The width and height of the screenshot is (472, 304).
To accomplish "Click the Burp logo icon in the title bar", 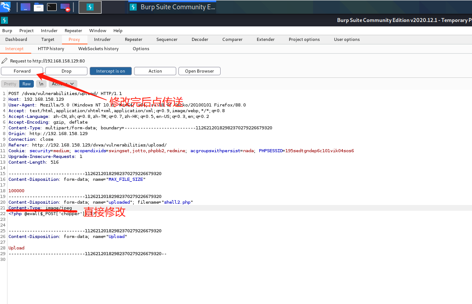I will pyautogui.click(x=4, y=20).
